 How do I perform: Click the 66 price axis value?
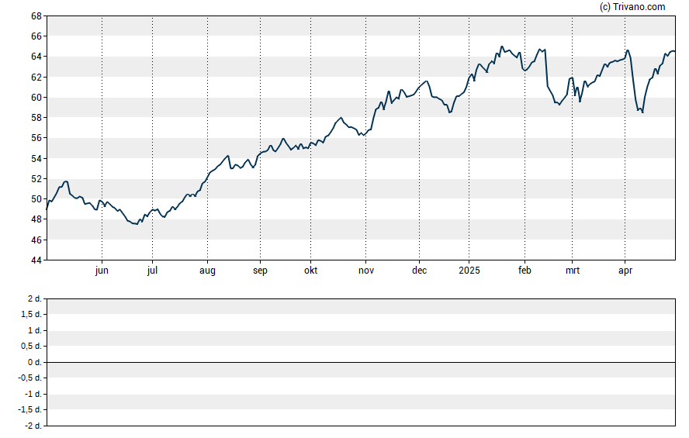(x=36, y=36)
